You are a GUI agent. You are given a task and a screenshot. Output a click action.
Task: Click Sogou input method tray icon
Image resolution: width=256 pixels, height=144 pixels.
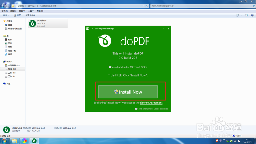coord(217,141)
